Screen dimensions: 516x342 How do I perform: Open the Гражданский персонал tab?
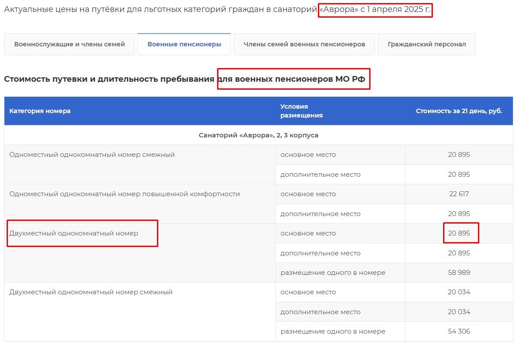[426, 44]
